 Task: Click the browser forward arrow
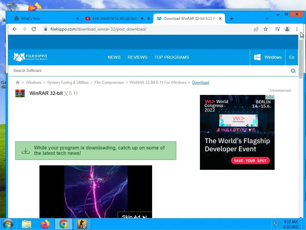point(24,29)
